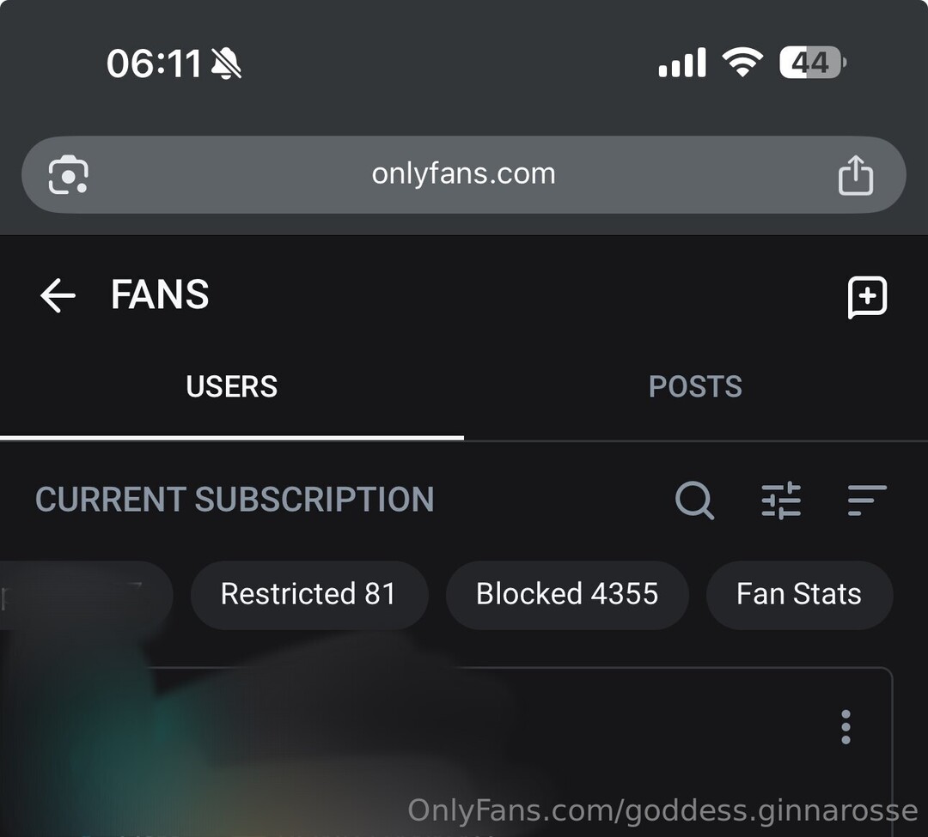Open the filter sliders icon
Image resolution: width=928 pixels, height=837 pixels.
point(781,500)
